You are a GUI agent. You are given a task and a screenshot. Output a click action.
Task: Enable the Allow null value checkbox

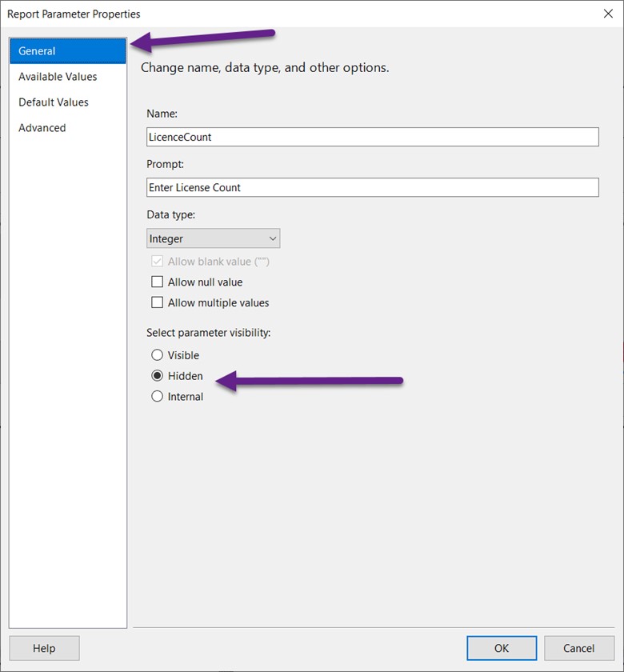(x=158, y=282)
